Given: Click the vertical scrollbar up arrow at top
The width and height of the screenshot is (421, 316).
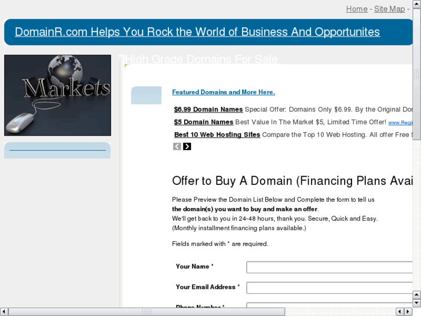Looking at the screenshot, I should pos(417,3).
